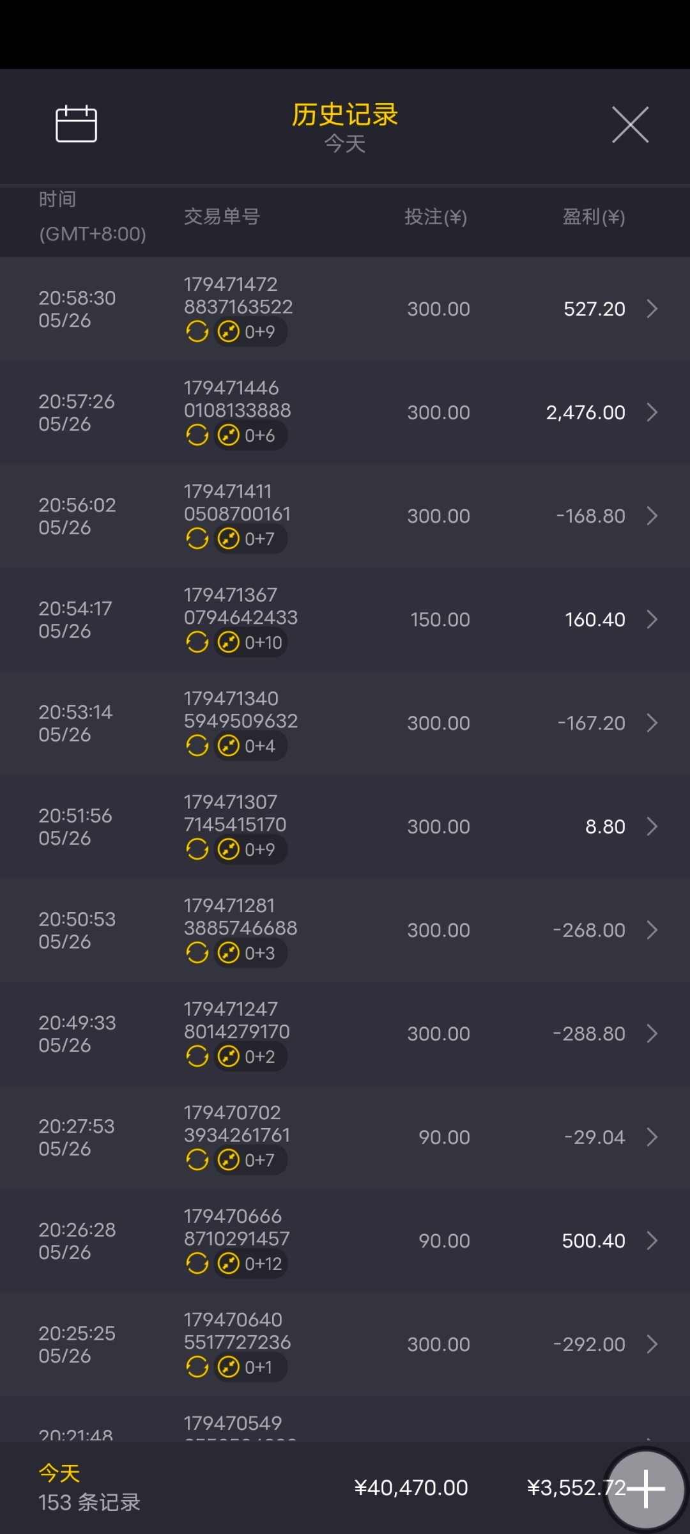This screenshot has width=690, height=1534.
Task: Close the history records screen
Action: coord(630,125)
